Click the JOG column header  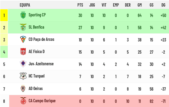(92, 5)
